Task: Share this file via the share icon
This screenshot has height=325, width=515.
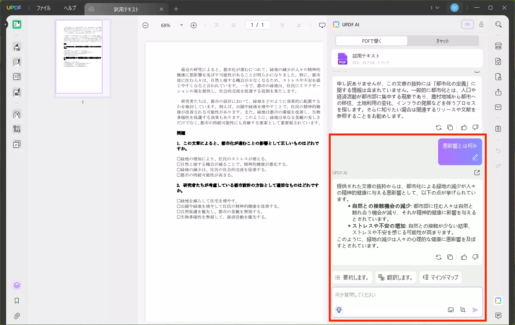Action: (498, 92)
